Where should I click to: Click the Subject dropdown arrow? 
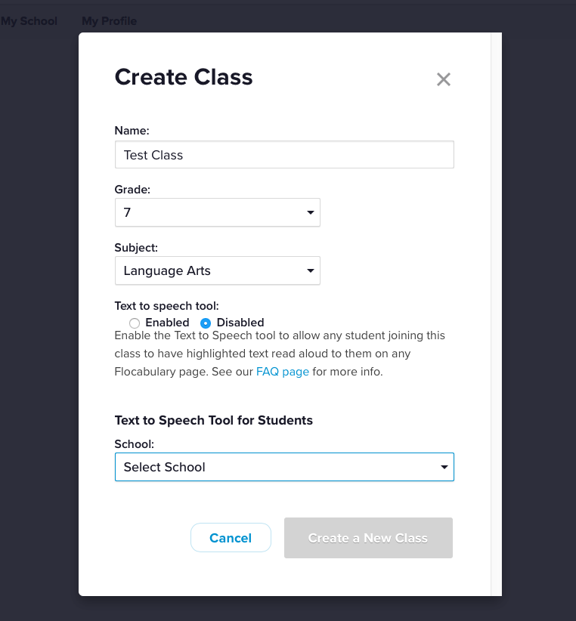[x=310, y=270]
